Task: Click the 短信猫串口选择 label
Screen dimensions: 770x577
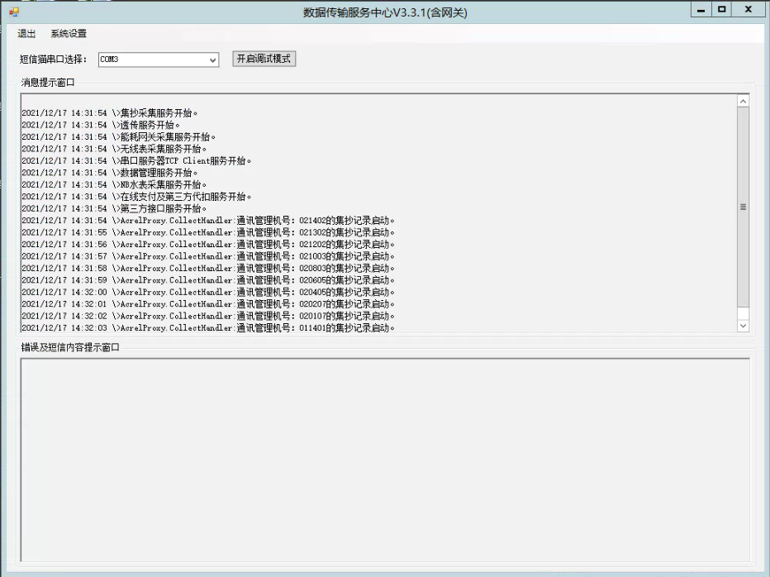Action: coord(54,60)
